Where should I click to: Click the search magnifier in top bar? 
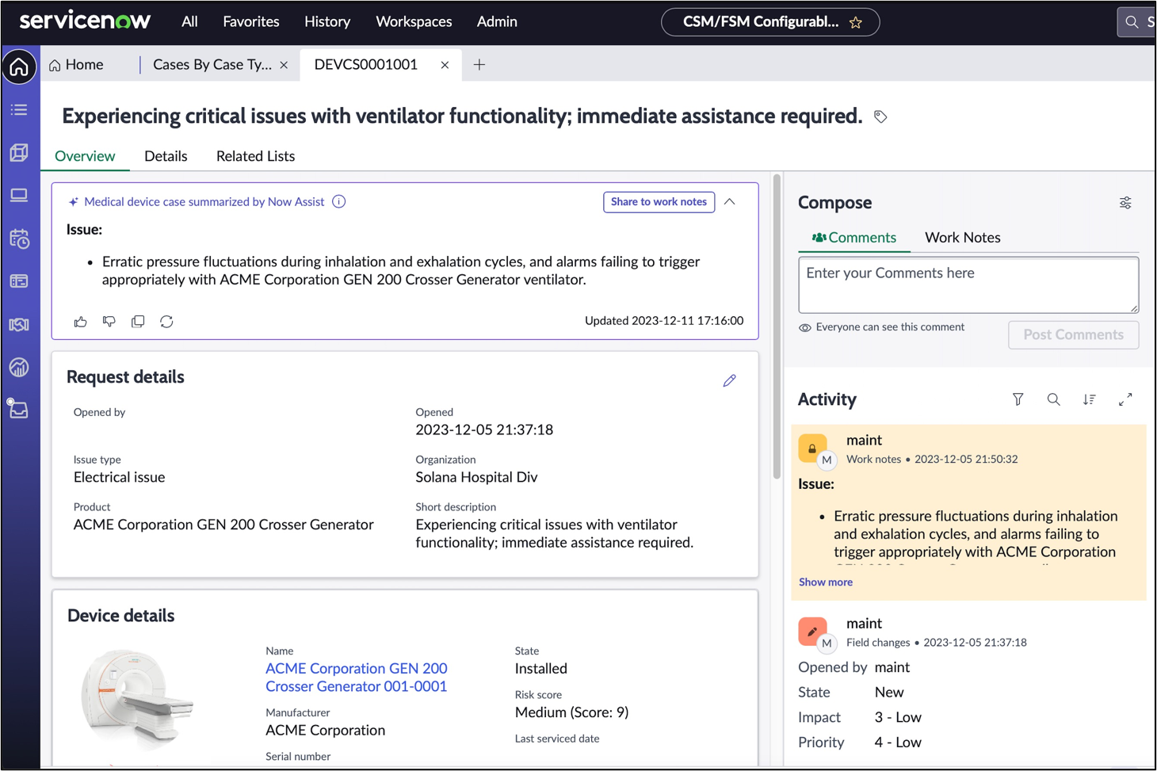pyautogui.click(x=1132, y=22)
